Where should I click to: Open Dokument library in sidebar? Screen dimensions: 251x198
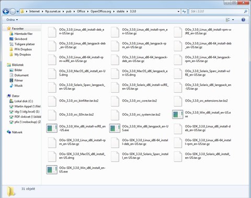coord(21,75)
